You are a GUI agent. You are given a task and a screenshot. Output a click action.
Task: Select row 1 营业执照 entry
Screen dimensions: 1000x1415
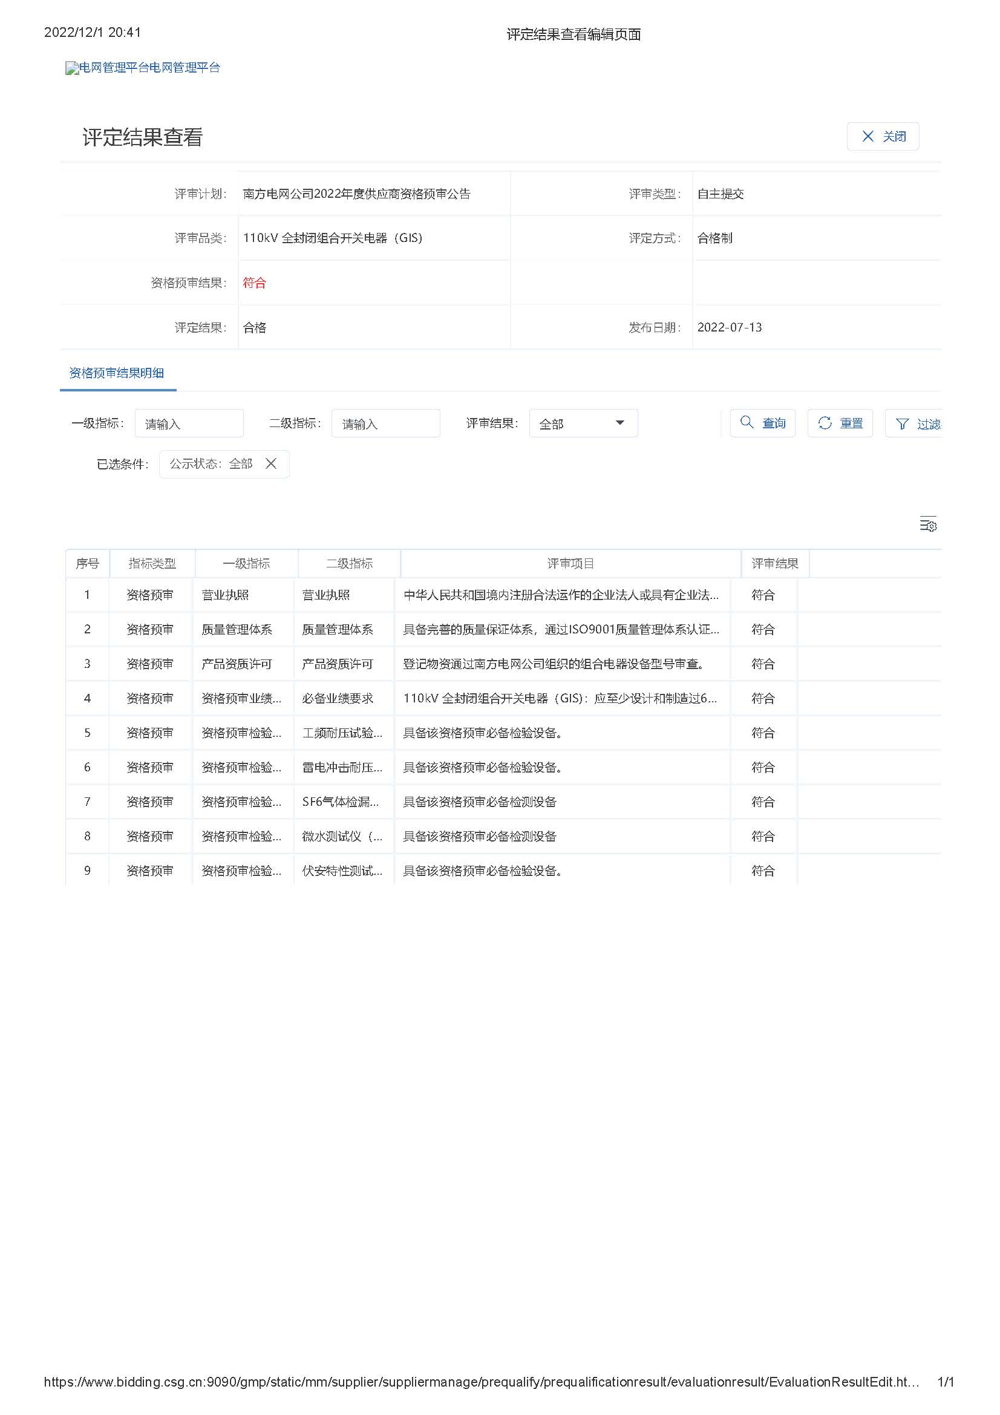point(226,595)
